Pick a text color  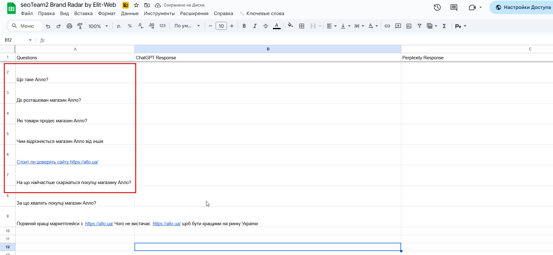277,26
